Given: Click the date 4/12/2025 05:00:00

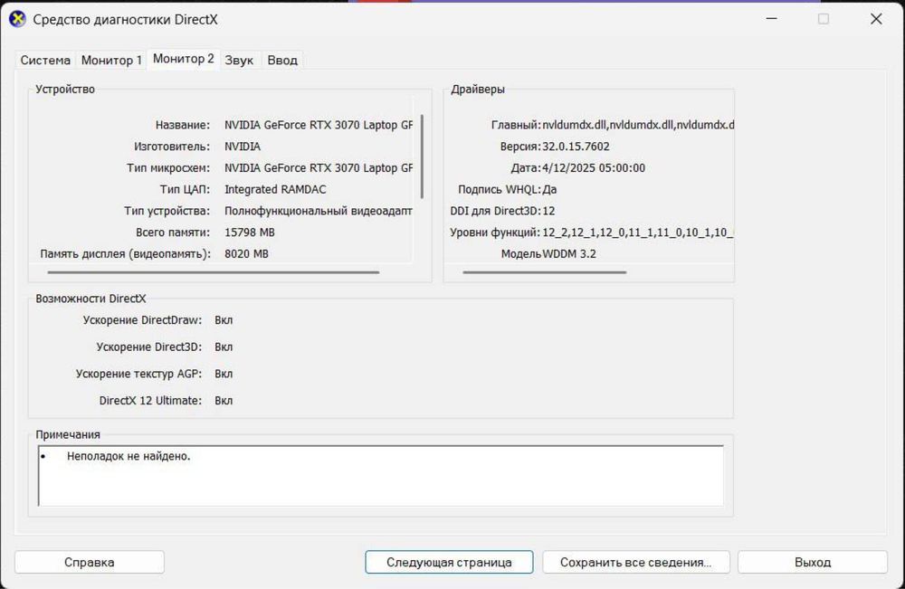Looking at the screenshot, I should point(594,168).
